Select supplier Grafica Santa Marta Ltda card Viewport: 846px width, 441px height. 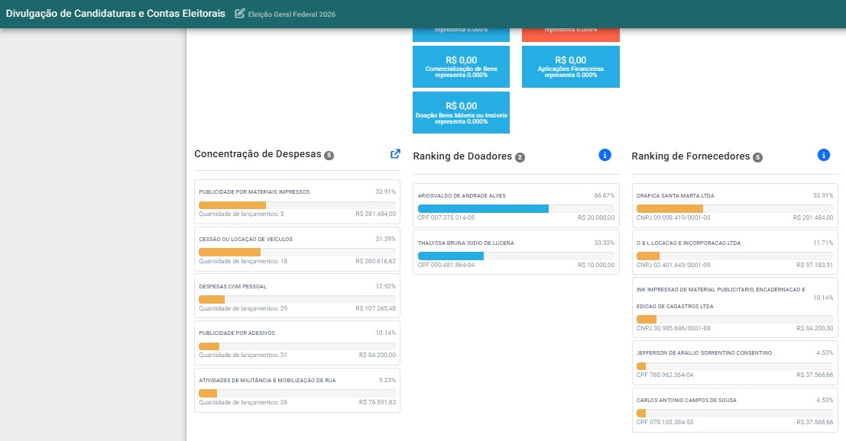coord(735,206)
